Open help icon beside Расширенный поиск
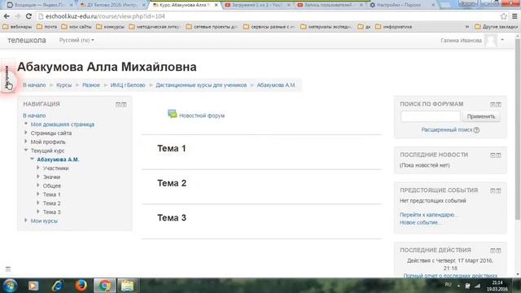 [x=476, y=130]
